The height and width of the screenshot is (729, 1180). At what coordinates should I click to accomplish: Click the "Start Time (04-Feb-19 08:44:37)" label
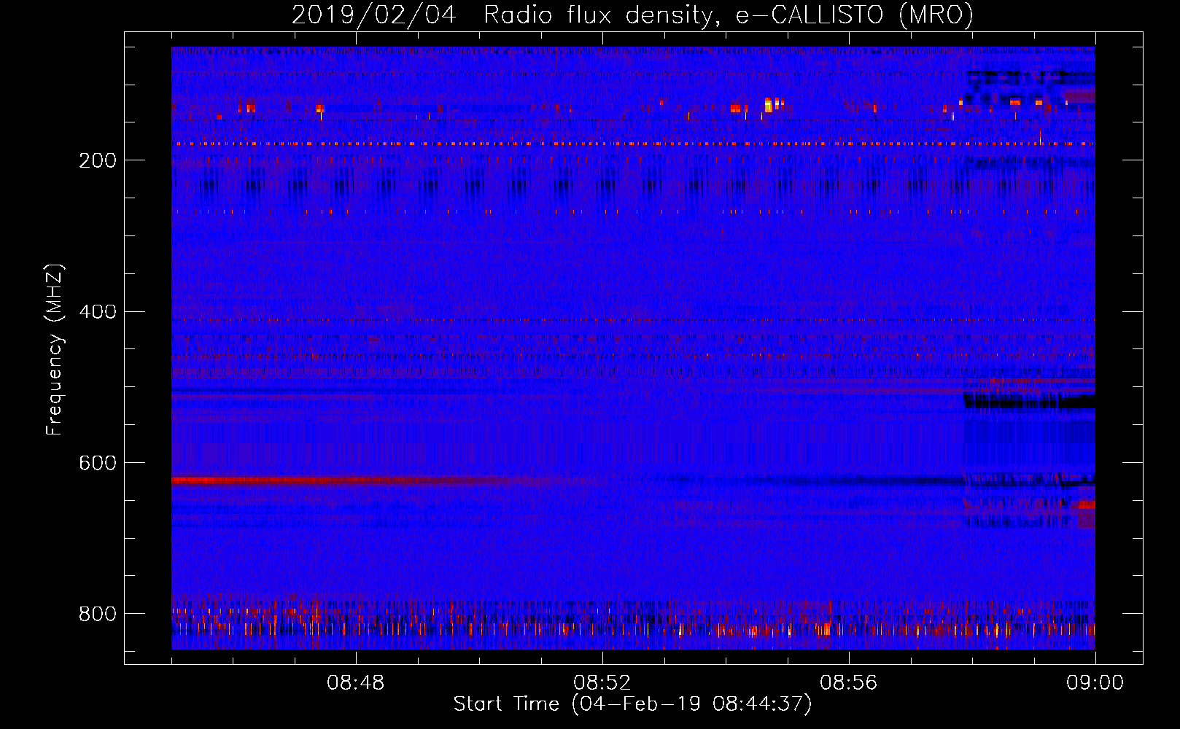point(632,704)
